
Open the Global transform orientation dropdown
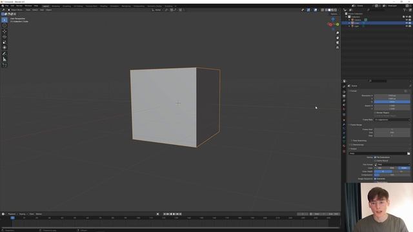coord(157,10)
